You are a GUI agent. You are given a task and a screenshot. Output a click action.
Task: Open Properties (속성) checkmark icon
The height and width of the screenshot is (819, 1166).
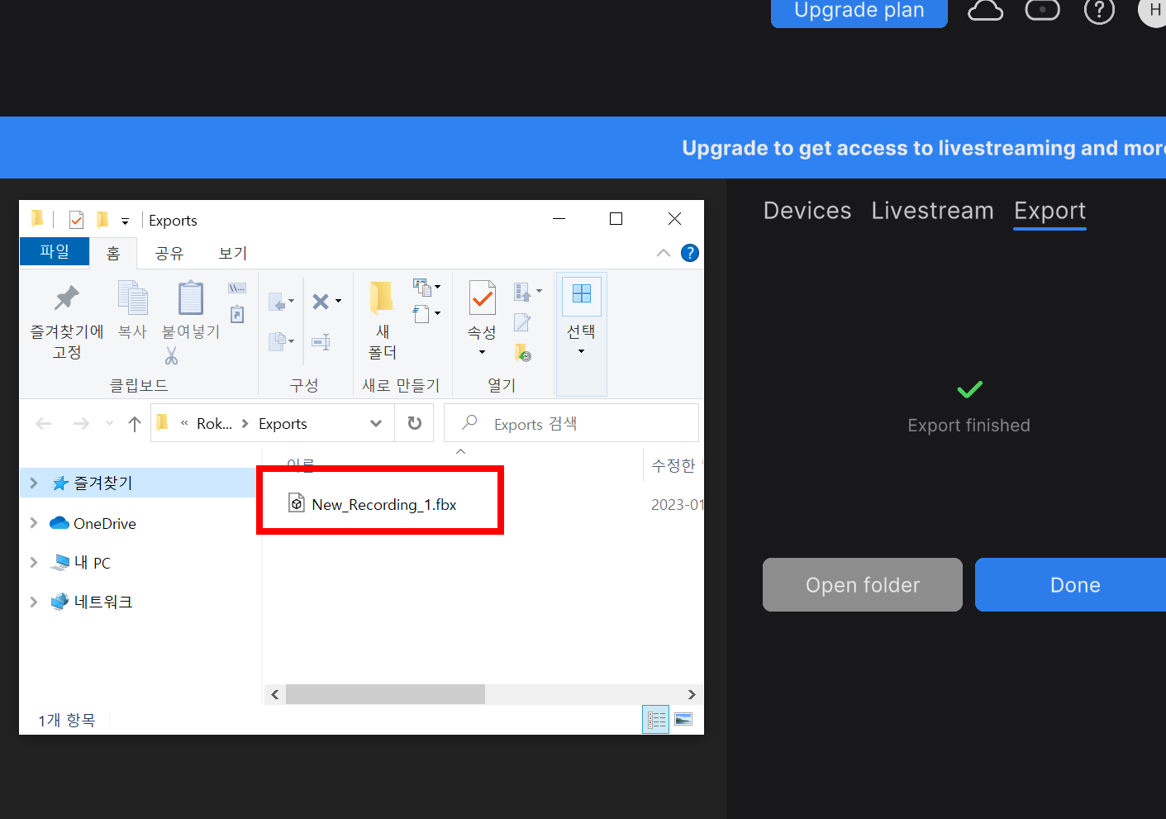483,298
